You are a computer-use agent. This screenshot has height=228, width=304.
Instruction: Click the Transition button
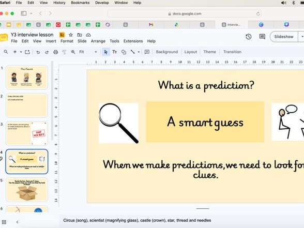point(232,52)
